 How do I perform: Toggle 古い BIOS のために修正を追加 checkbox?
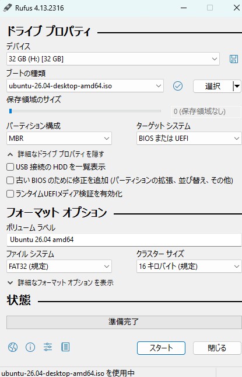coord(10,181)
